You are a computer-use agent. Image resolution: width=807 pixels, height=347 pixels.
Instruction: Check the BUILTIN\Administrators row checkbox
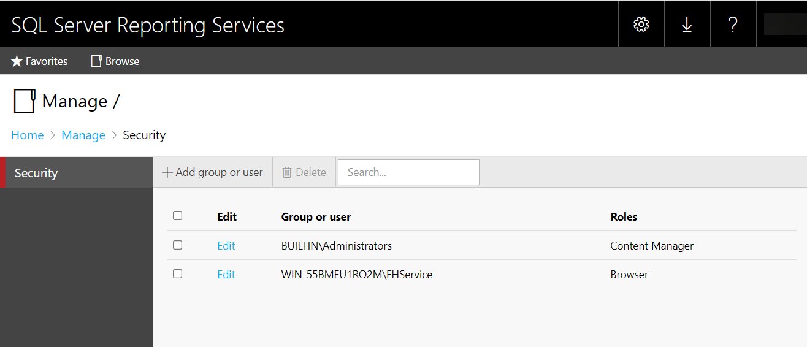click(x=177, y=245)
